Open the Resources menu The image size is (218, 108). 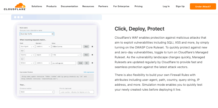(x=88, y=6)
